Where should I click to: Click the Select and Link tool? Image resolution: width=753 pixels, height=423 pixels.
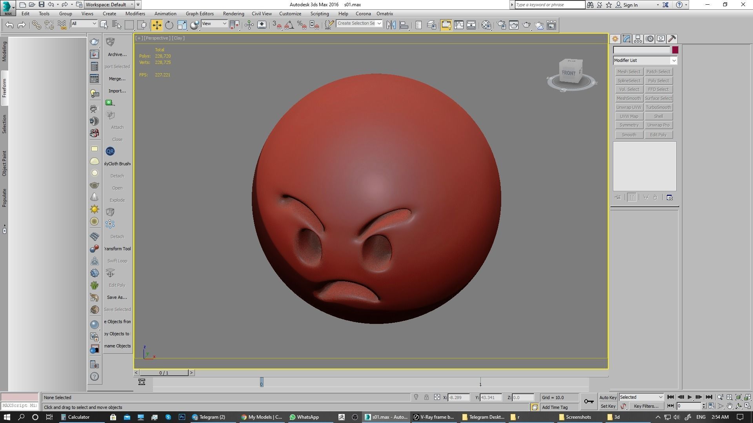(36, 25)
